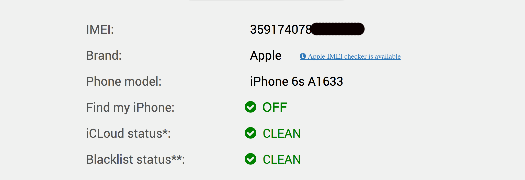
Task: Click the Find my iPhone OFF status
Action: [275, 107]
